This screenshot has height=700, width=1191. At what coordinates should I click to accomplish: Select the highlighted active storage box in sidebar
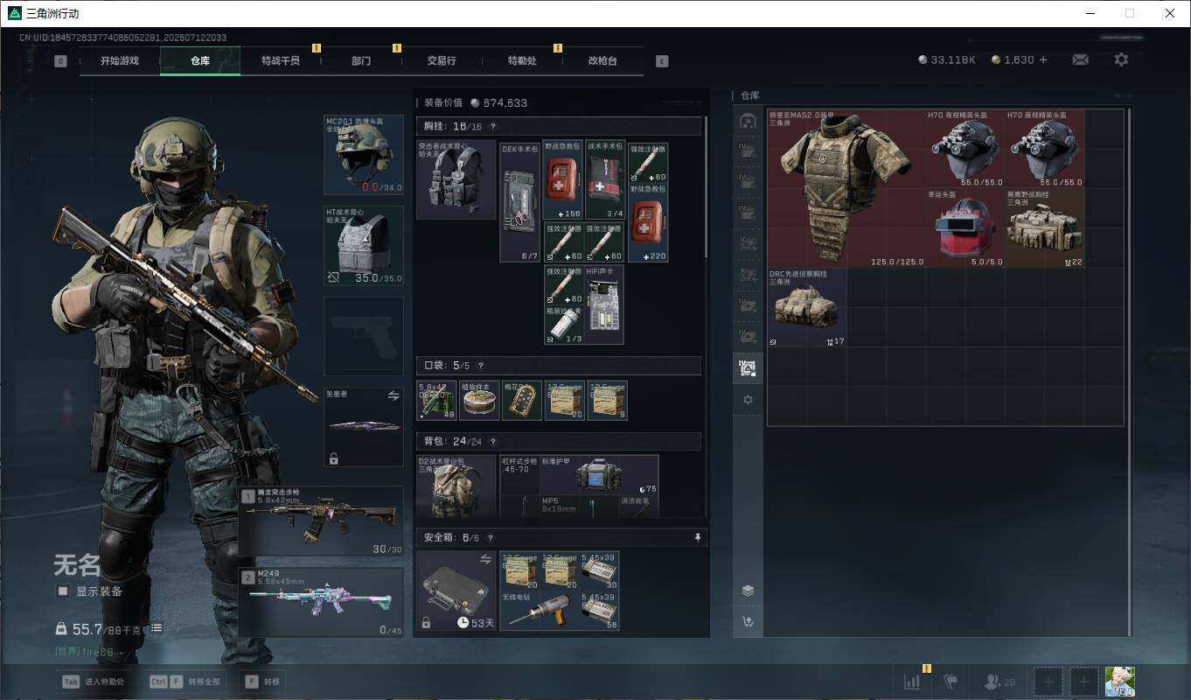click(748, 368)
